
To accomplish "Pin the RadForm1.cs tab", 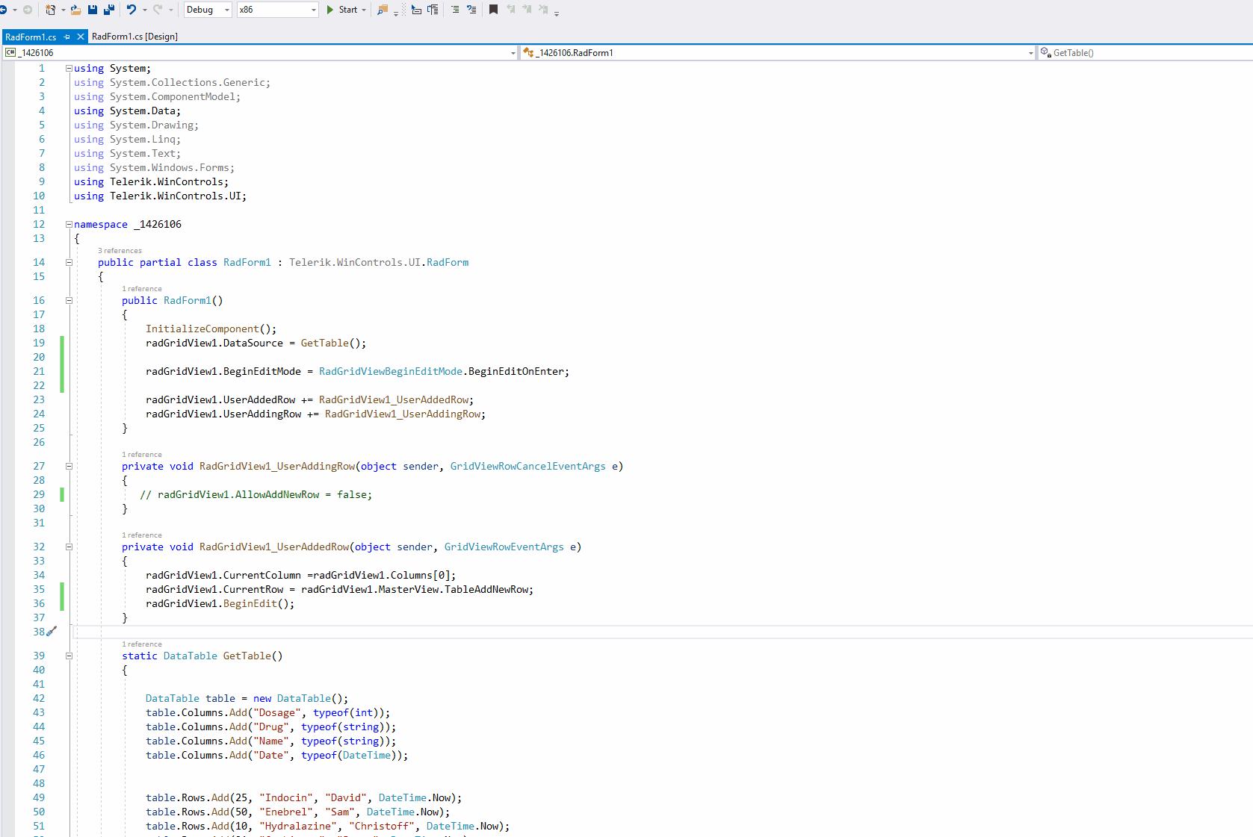I will click(x=67, y=37).
